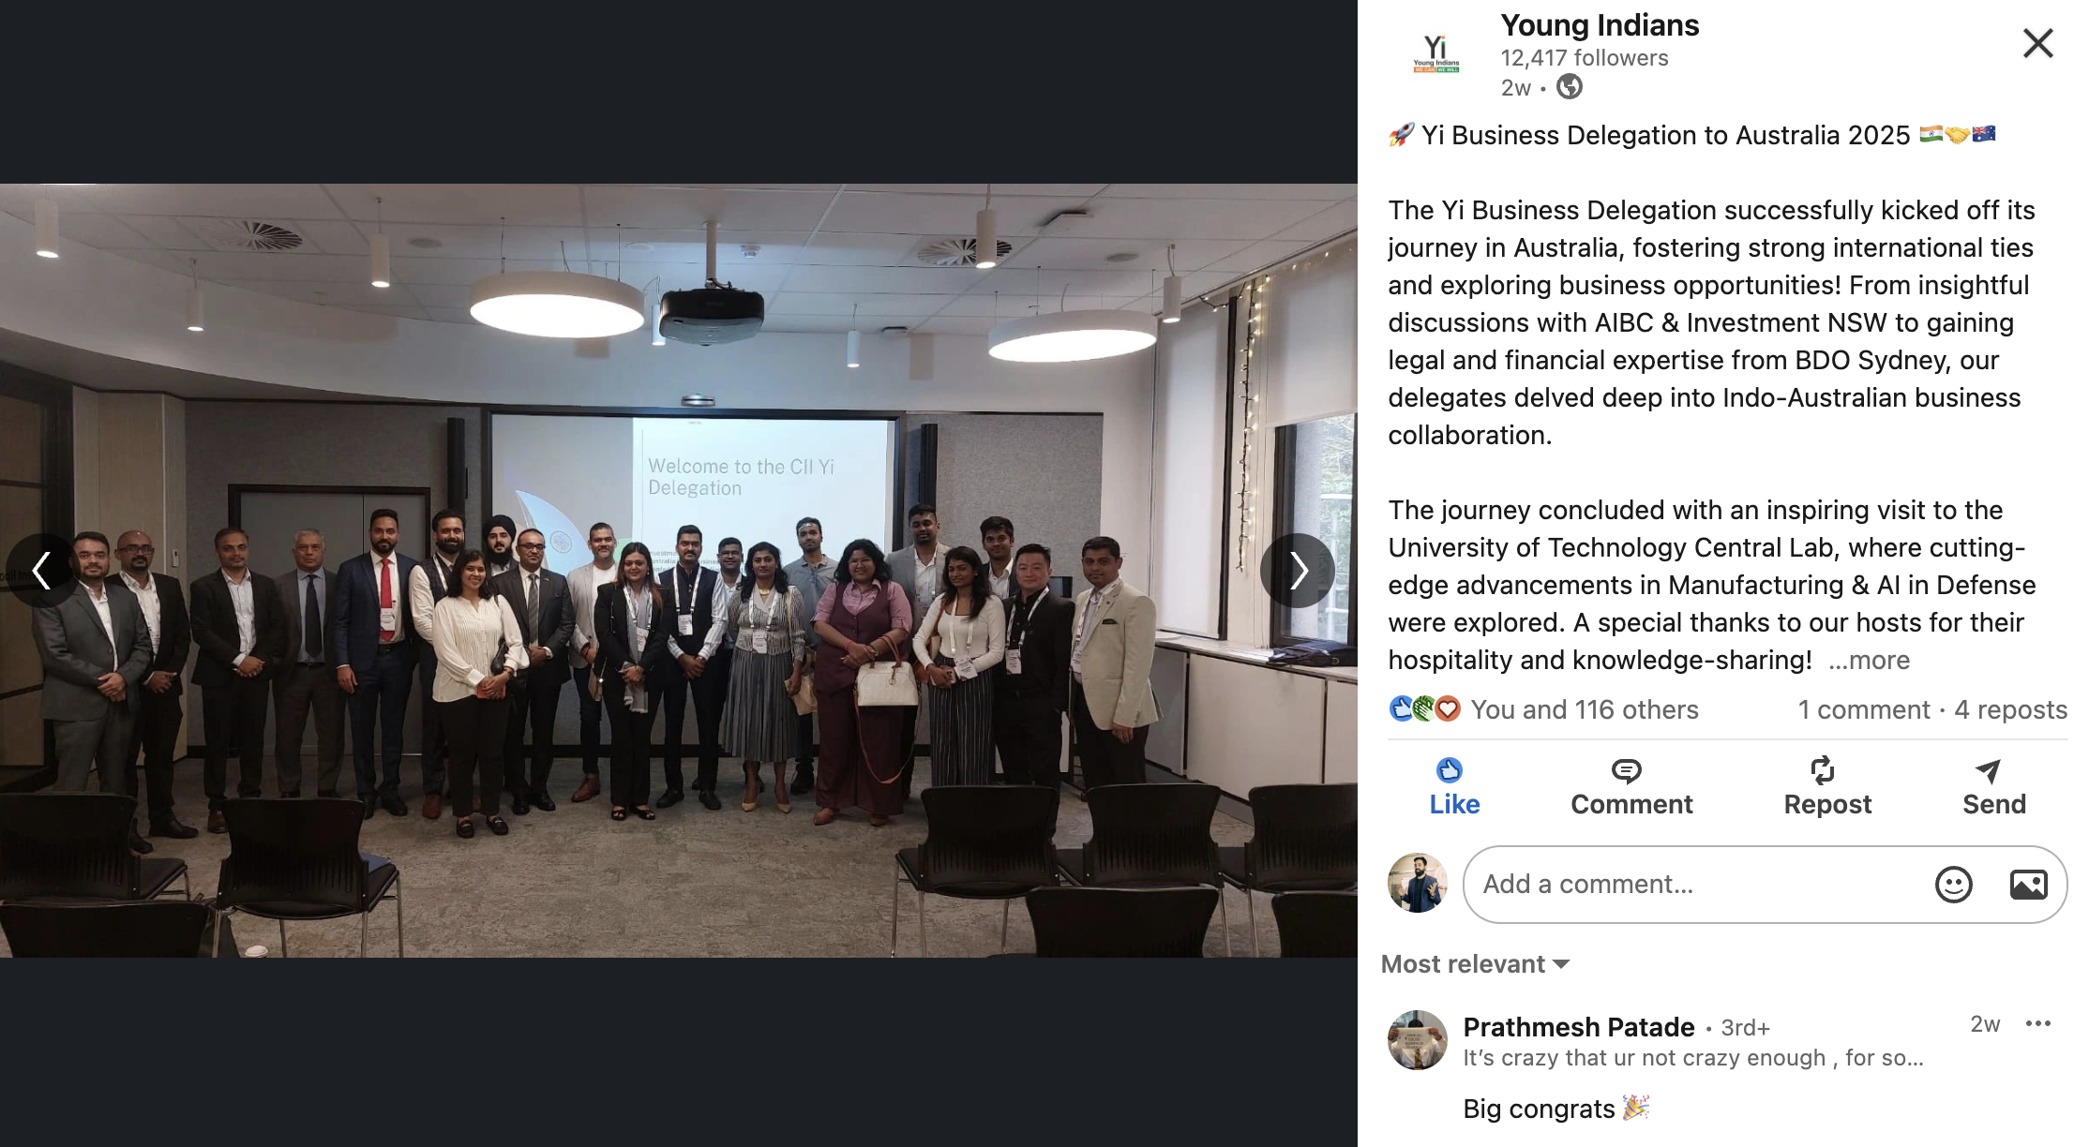Toggle Like on the post
2089x1147 pixels.
[x=1453, y=787]
